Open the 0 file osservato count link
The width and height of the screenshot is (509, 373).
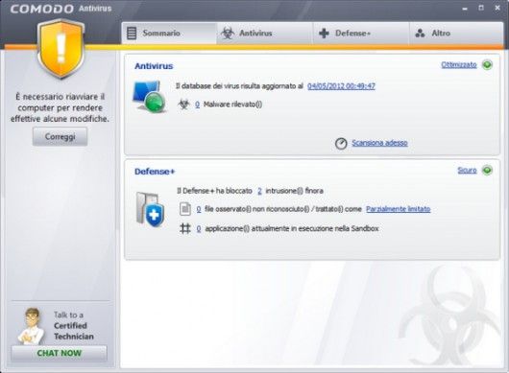[199, 209]
